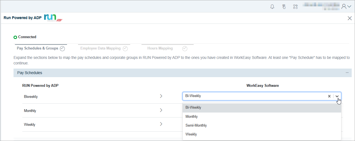Select Monthly from the dropdown list

(262, 117)
